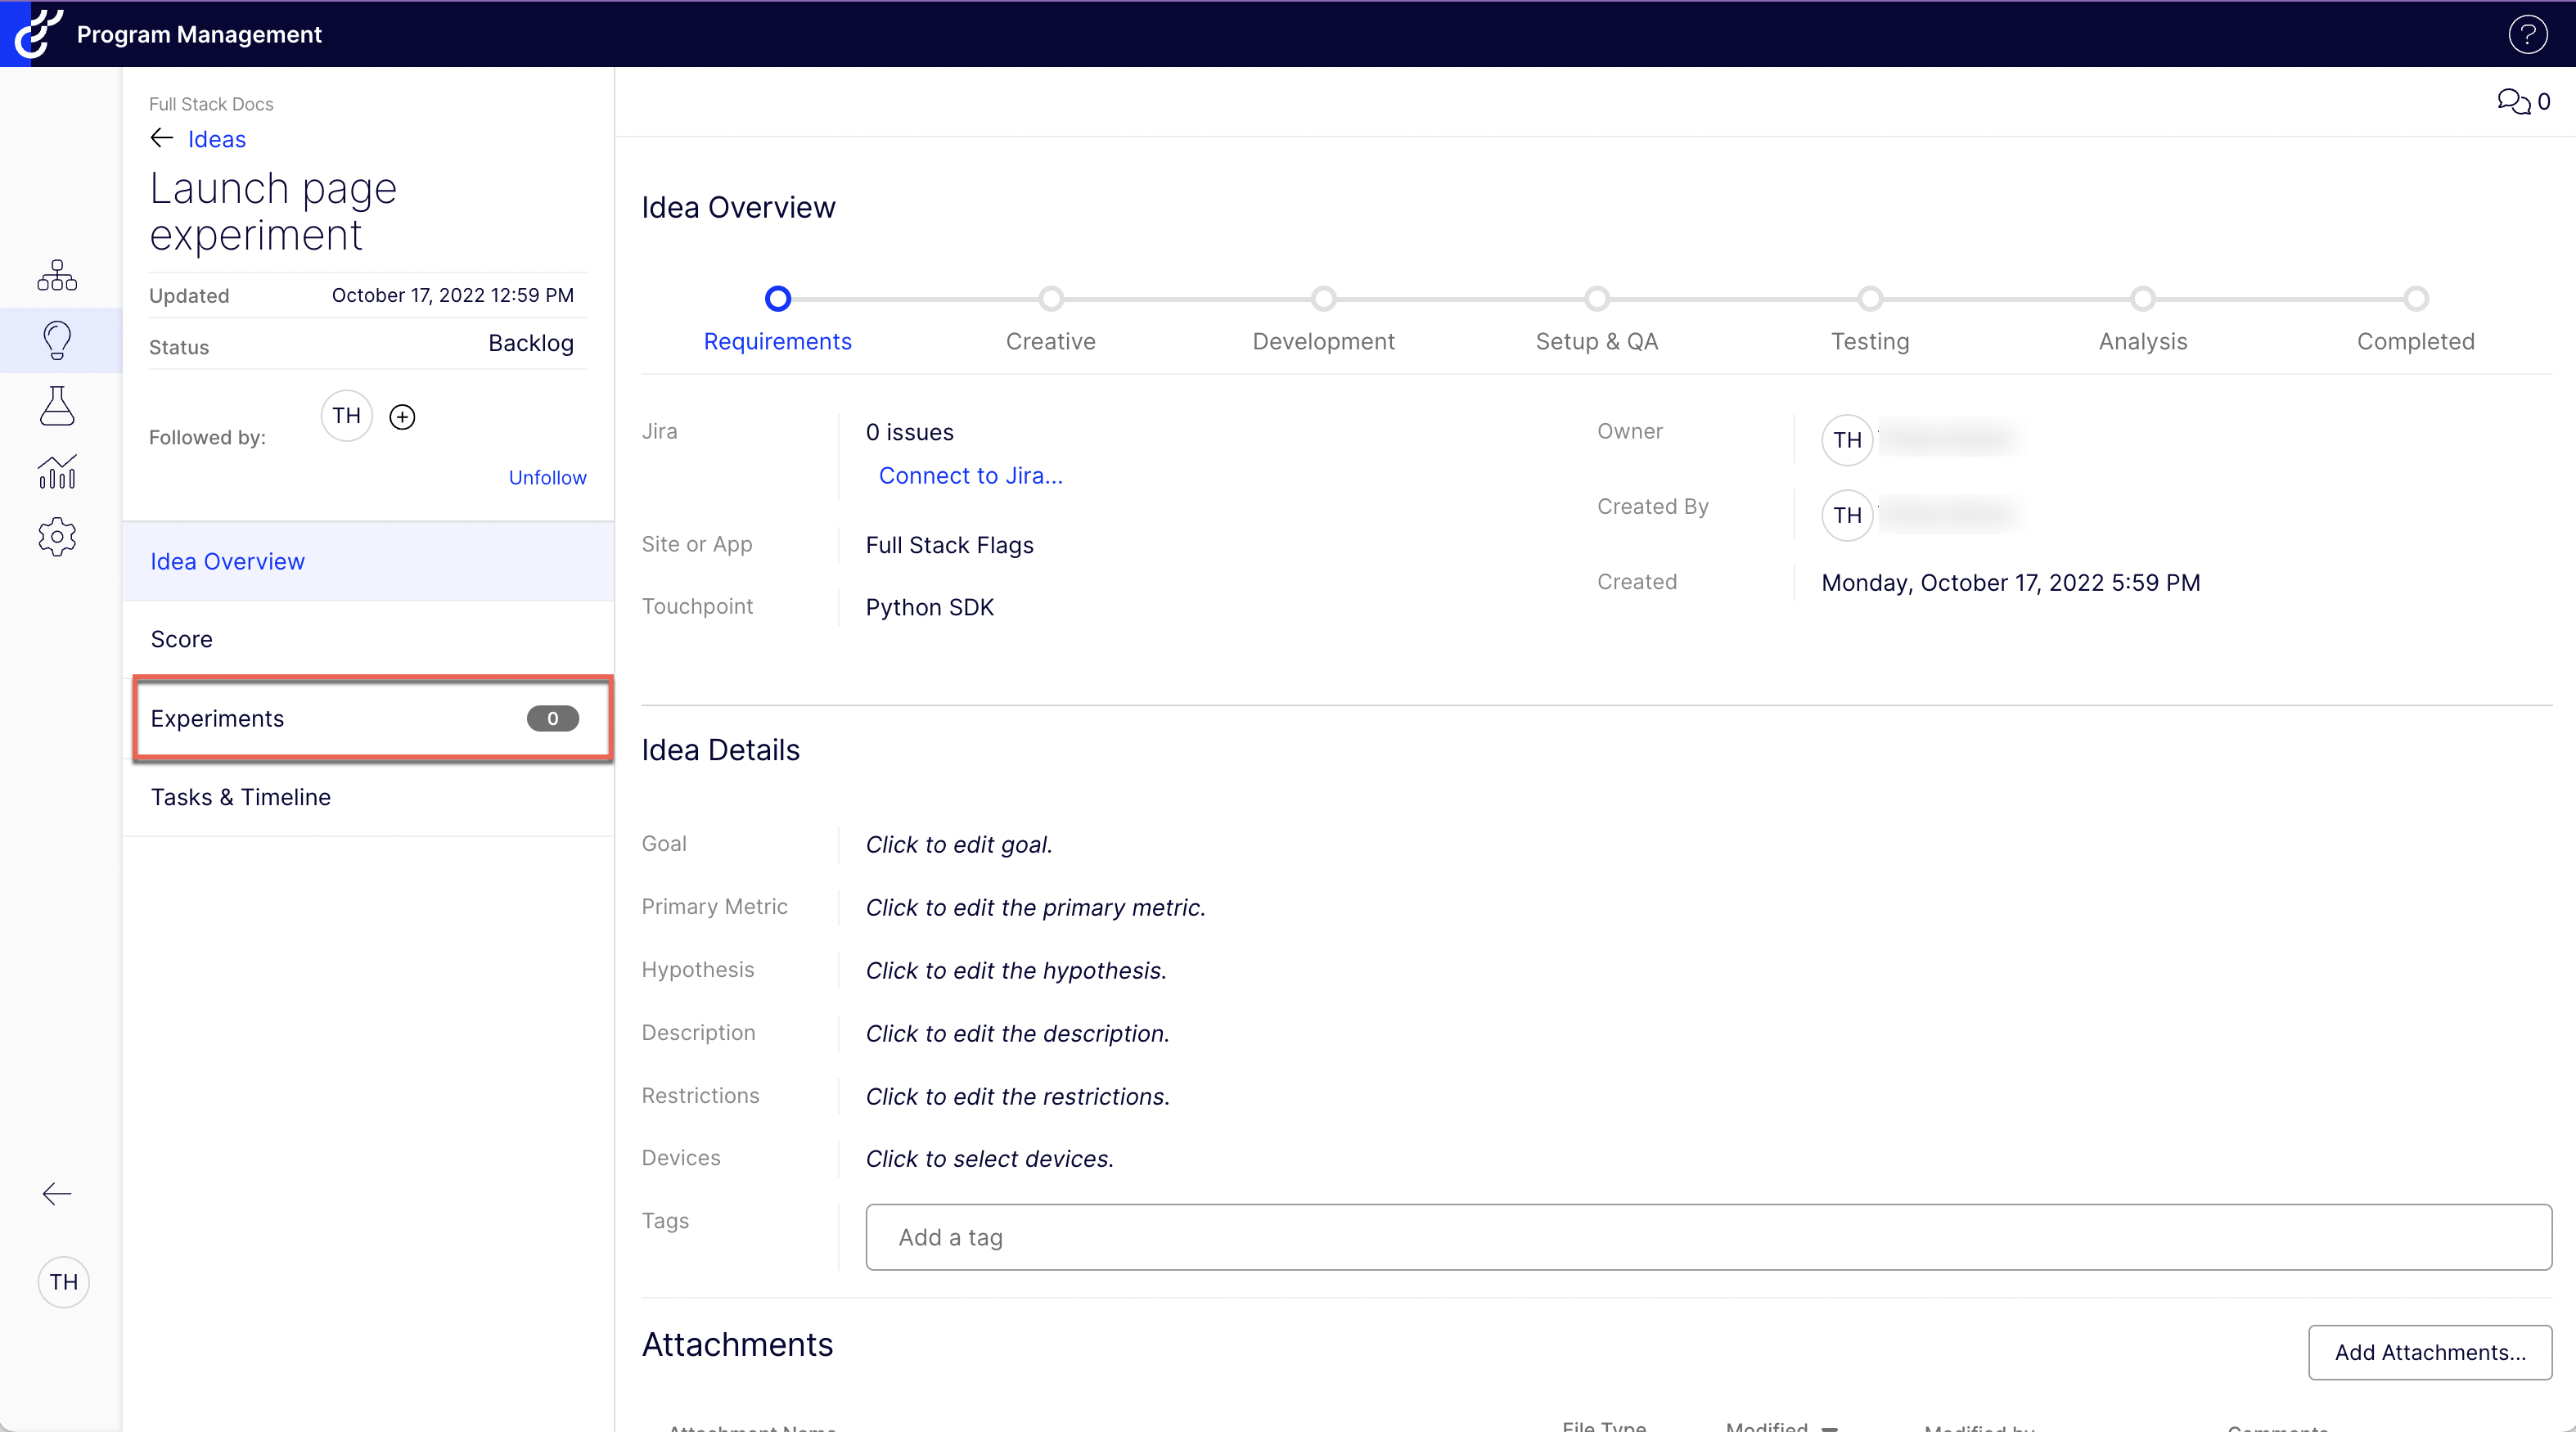The height and width of the screenshot is (1432, 2576).
Task: Add a follower with the plus icon
Action: 402,416
